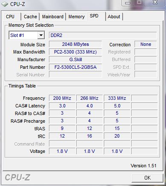Click the Module Size label
Screen dimensions: 166x186
point(33,45)
